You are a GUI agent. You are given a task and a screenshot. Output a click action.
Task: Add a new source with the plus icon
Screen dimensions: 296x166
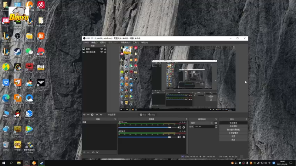pyautogui.click(x=84, y=115)
